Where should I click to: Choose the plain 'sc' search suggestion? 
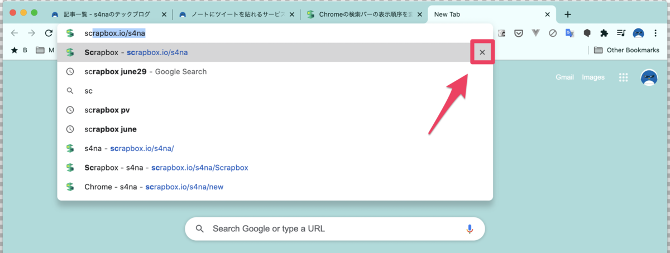tap(275, 91)
